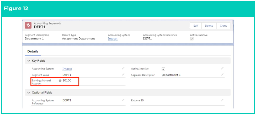Click the Earnings Natural Account info icon

tap(60, 81)
